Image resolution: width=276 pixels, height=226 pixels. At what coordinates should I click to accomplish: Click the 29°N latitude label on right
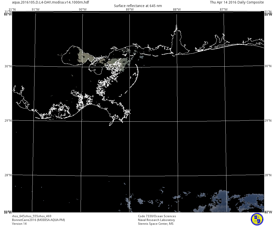(x=268, y=121)
